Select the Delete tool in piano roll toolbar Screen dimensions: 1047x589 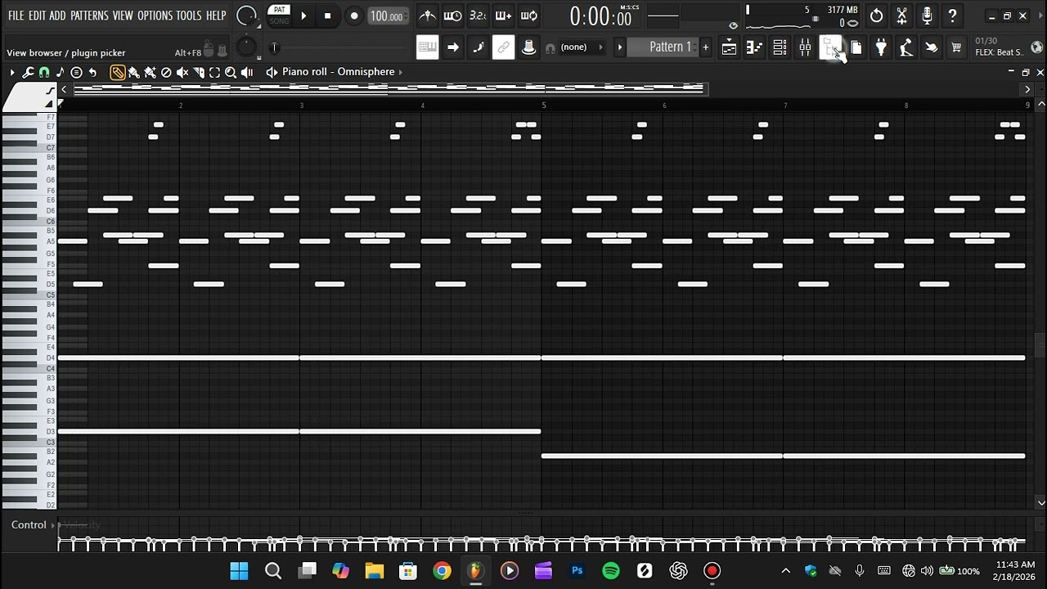(166, 72)
